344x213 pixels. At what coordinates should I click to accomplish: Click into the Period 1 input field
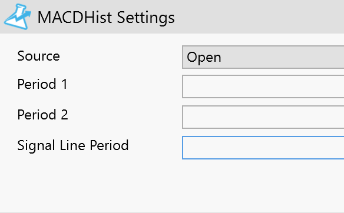pyautogui.click(x=263, y=86)
